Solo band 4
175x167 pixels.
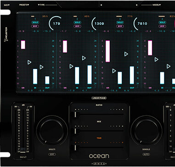[162, 23]
